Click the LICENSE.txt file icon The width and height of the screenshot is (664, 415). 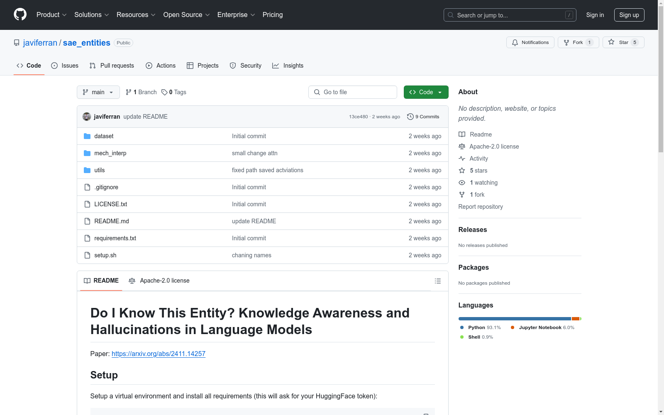point(87,204)
